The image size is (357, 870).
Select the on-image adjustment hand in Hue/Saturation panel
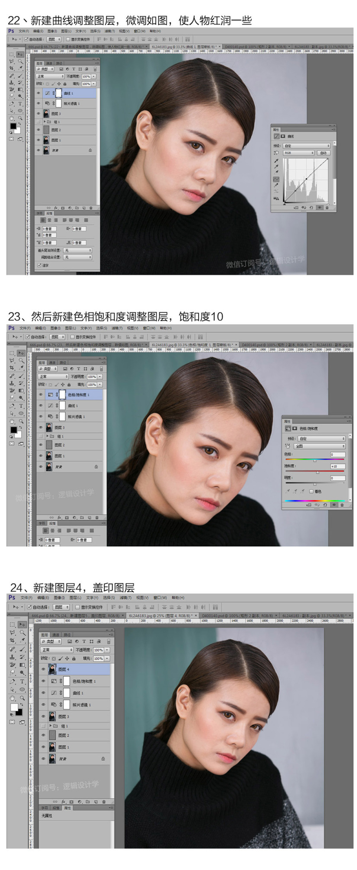tap(287, 446)
